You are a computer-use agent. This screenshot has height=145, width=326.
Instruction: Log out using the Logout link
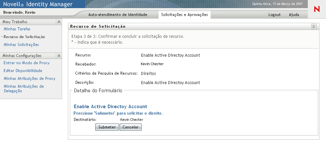[274, 15]
